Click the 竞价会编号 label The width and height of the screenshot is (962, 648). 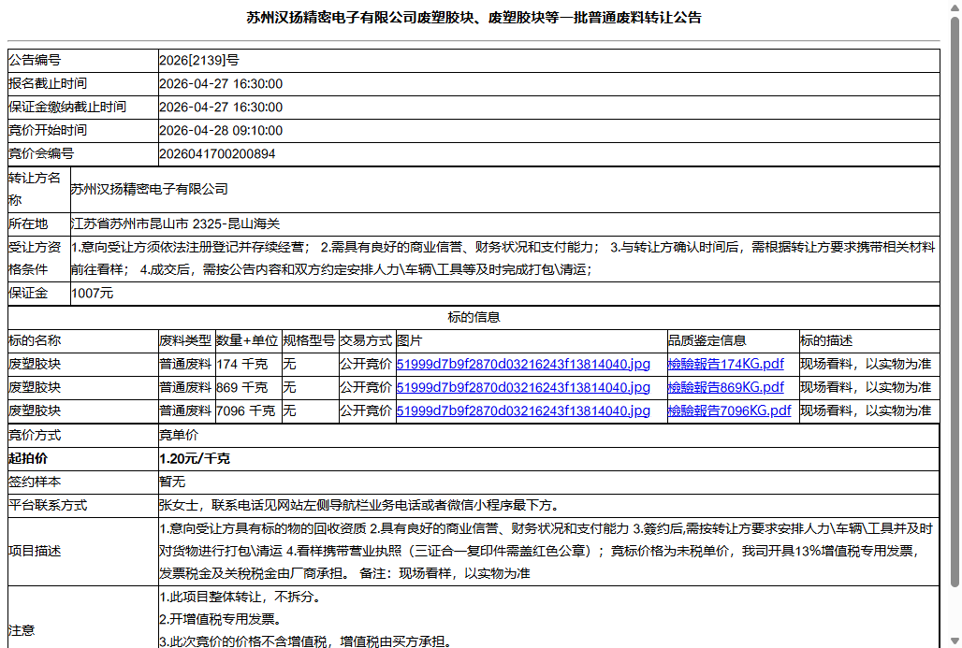[x=41, y=153]
